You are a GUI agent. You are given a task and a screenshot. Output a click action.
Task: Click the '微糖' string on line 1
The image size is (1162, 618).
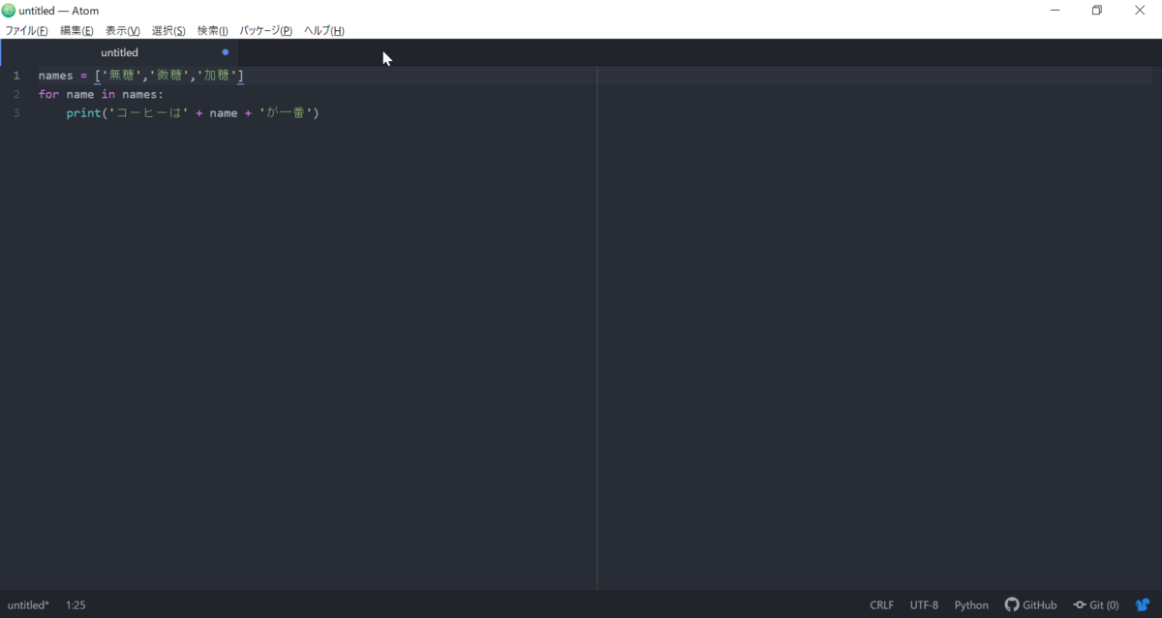click(x=169, y=76)
